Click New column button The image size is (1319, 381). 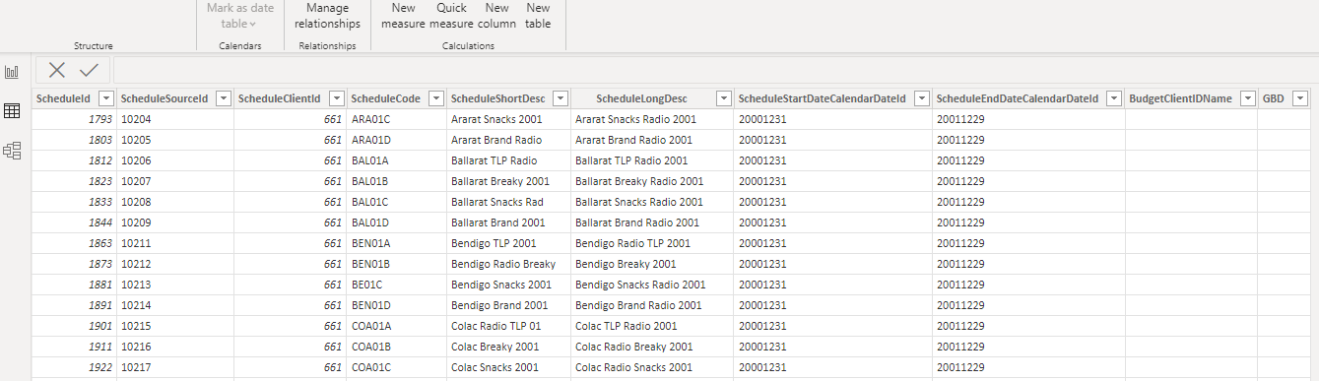[496, 16]
